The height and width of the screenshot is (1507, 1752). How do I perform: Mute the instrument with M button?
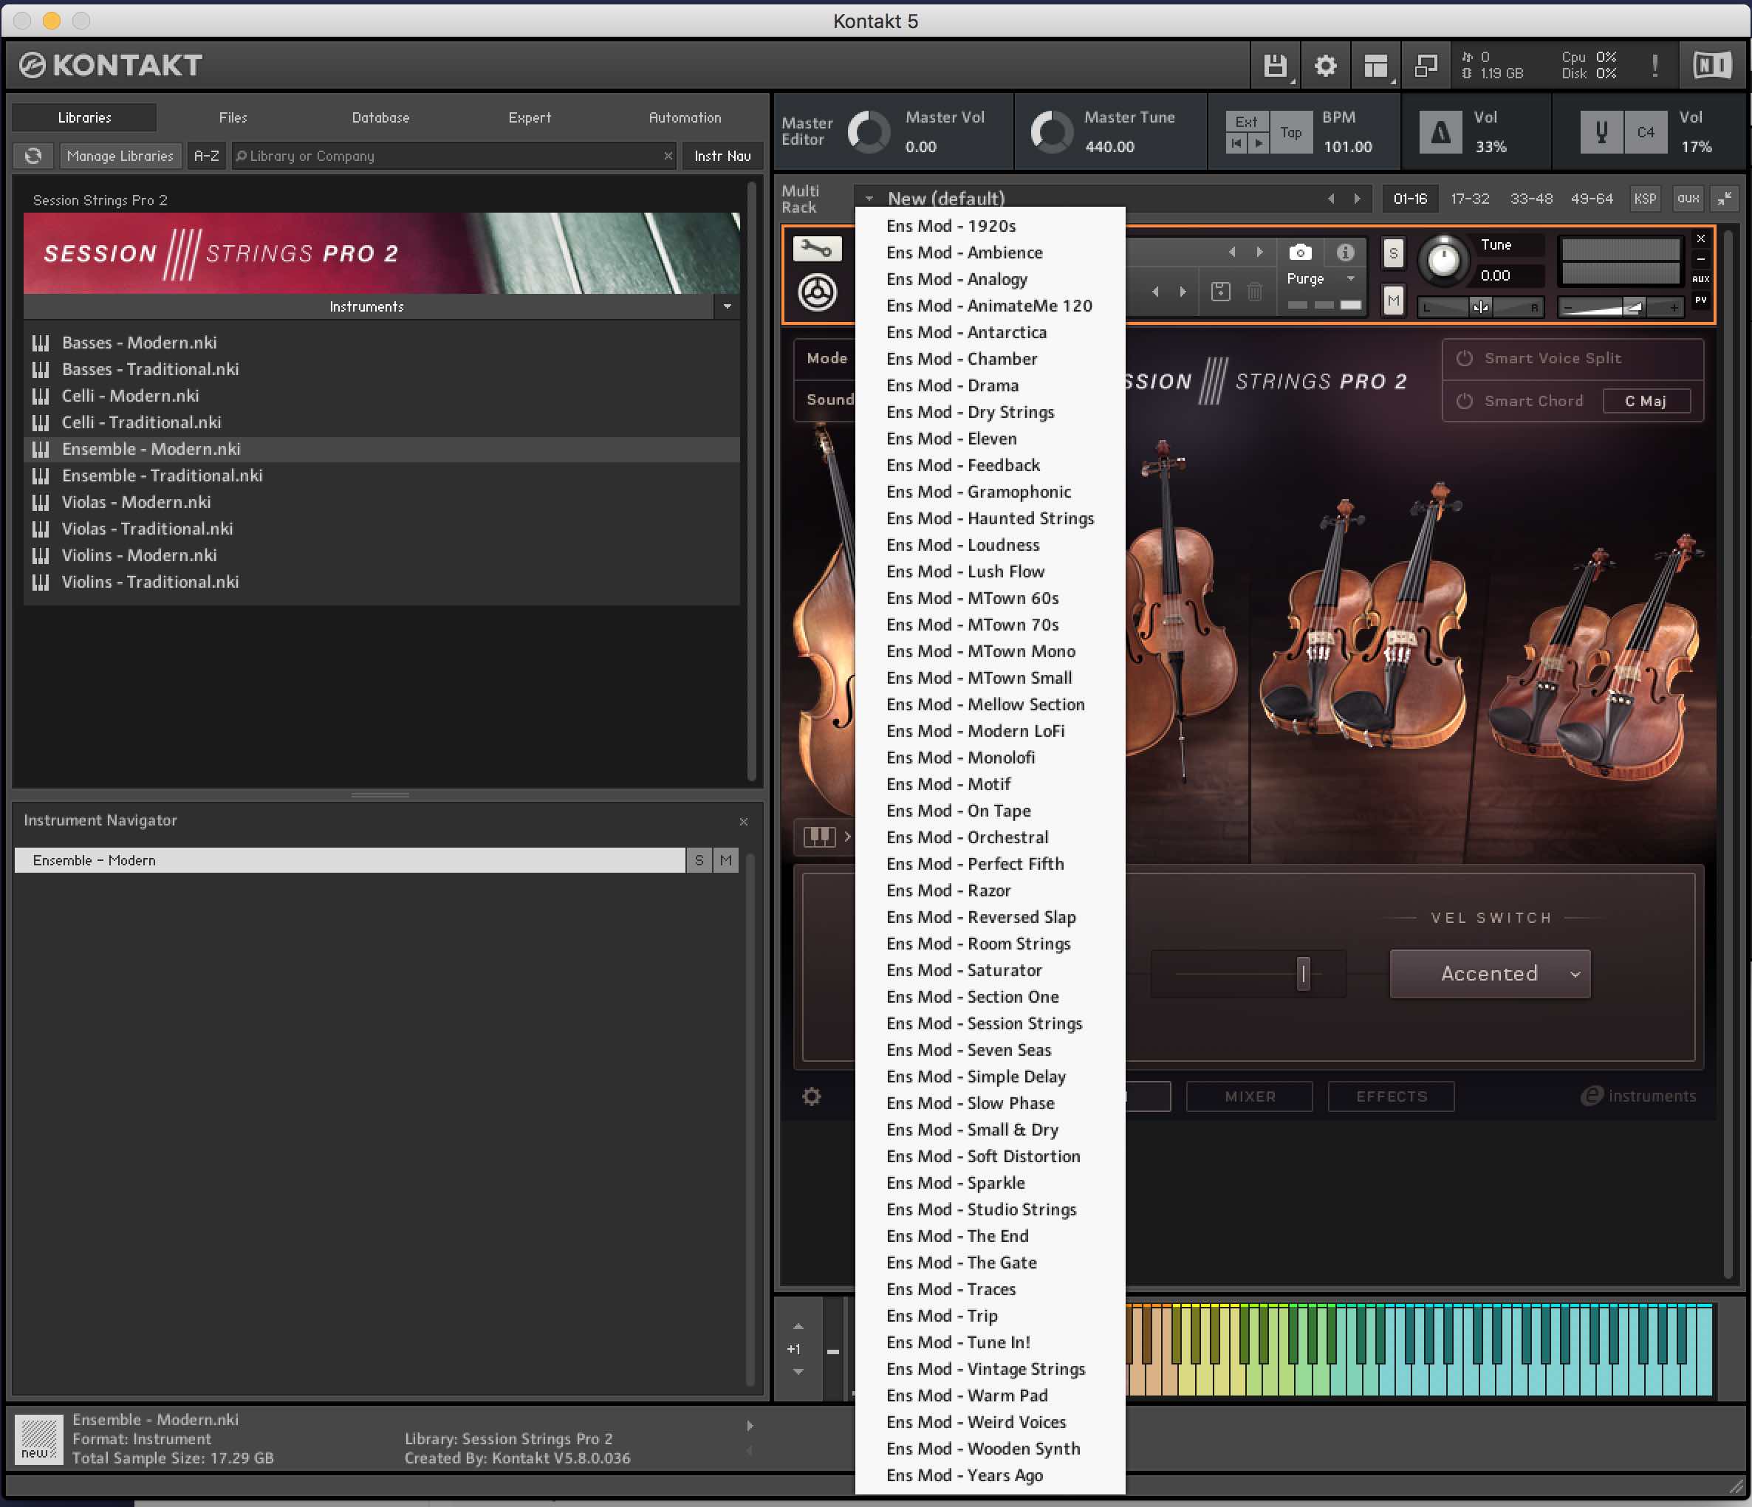(1392, 300)
